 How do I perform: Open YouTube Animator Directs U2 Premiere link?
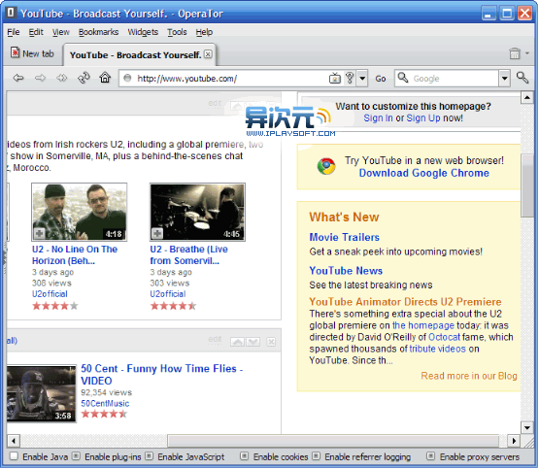coord(405,302)
